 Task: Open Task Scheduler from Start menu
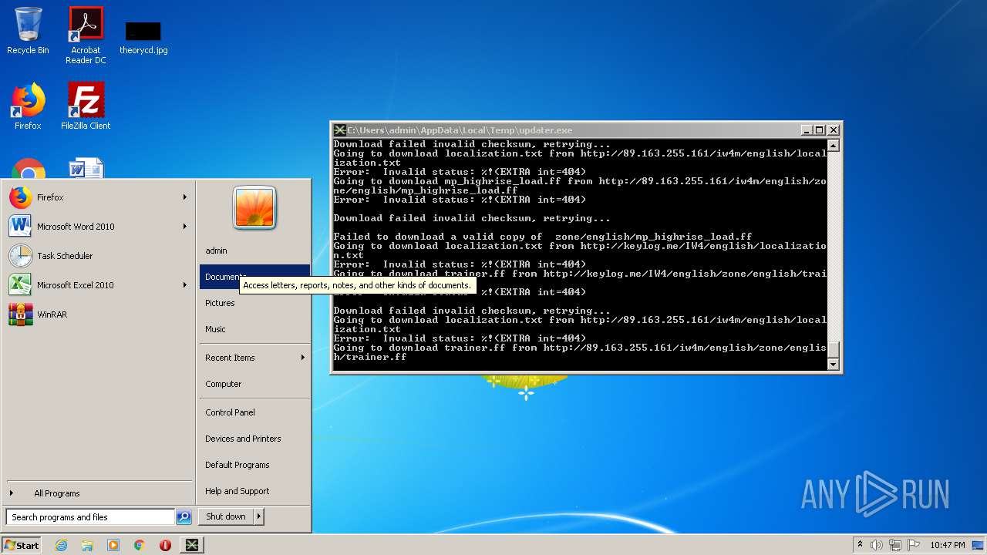[98, 256]
